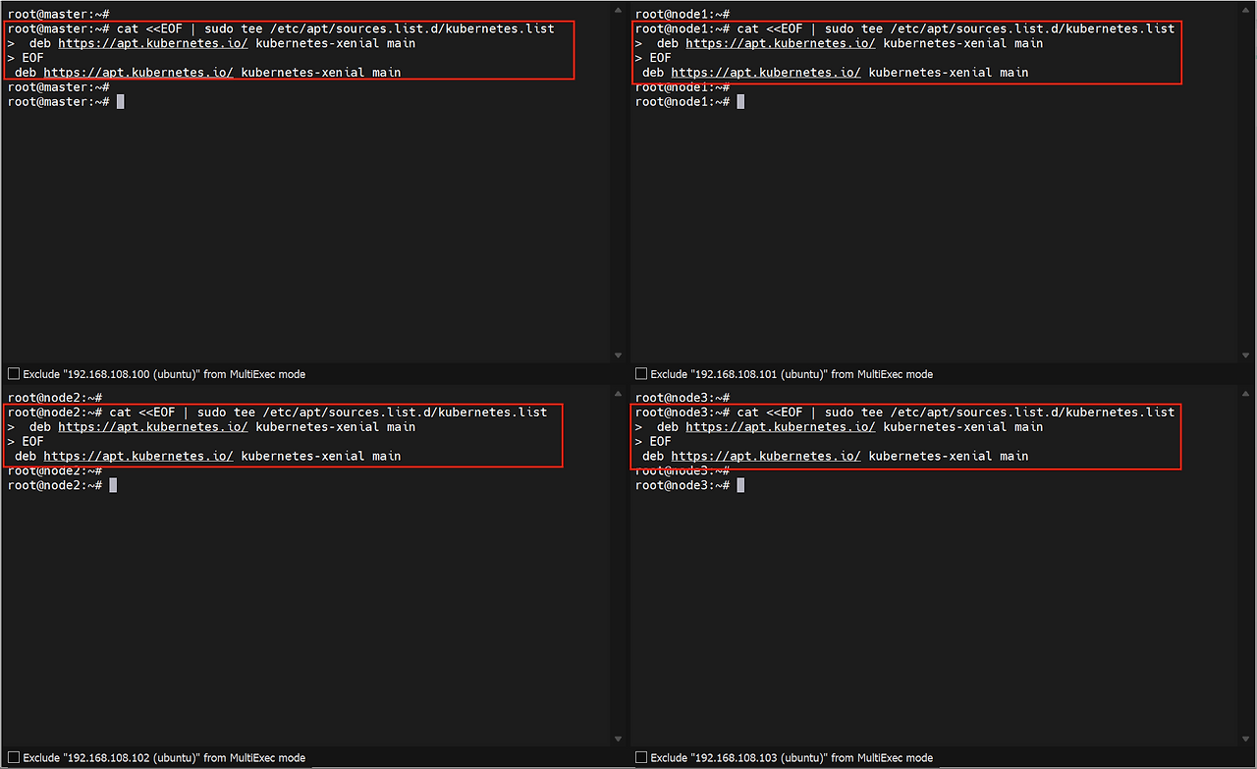Click scroll-down arrow in node3 terminal pane
This screenshot has width=1257, height=769.
[1244, 739]
